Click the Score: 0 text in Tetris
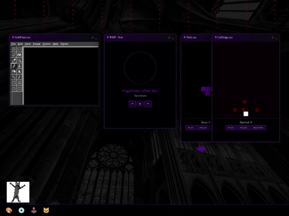The height and width of the screenshot is (216, 289). (x=206, y=122)
